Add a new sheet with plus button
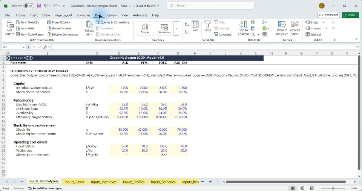 210,182
